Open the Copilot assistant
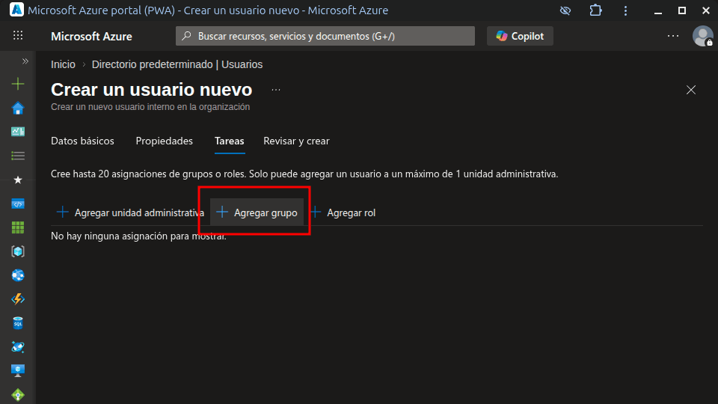 [520, 36]
